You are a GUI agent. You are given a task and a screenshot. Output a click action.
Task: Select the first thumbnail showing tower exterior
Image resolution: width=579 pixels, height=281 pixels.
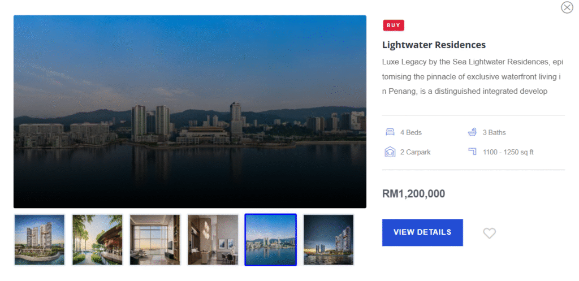[x=40, y=240]
